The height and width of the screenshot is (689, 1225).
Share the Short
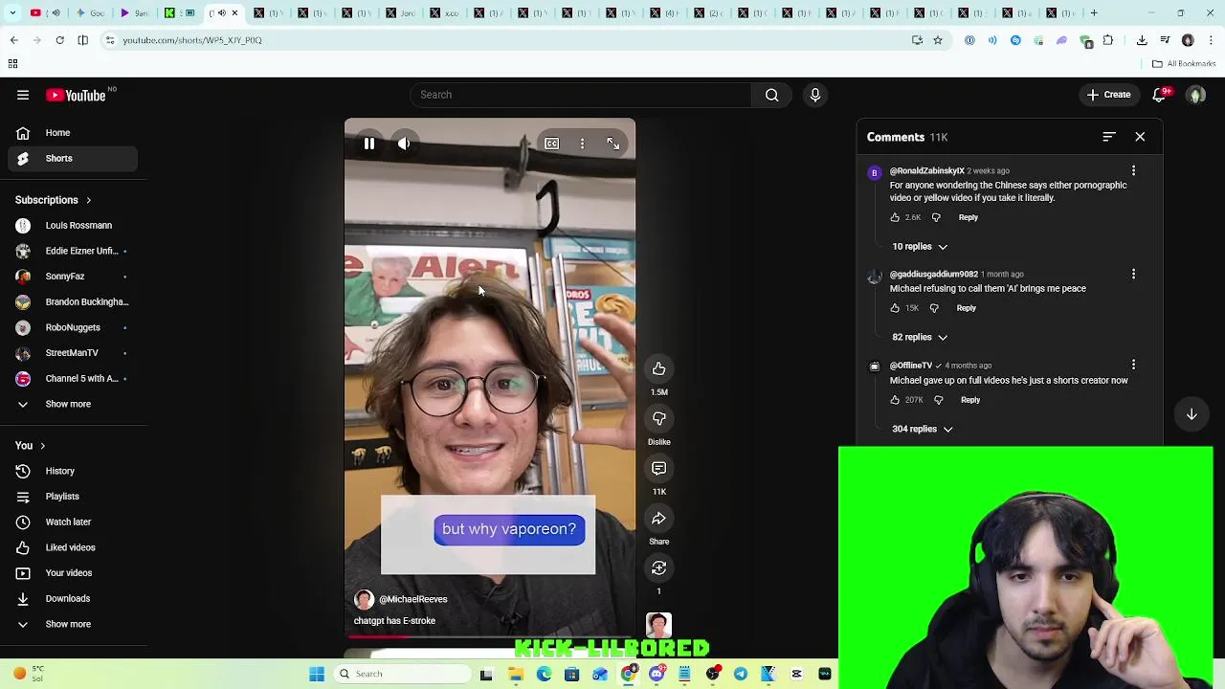658,519
